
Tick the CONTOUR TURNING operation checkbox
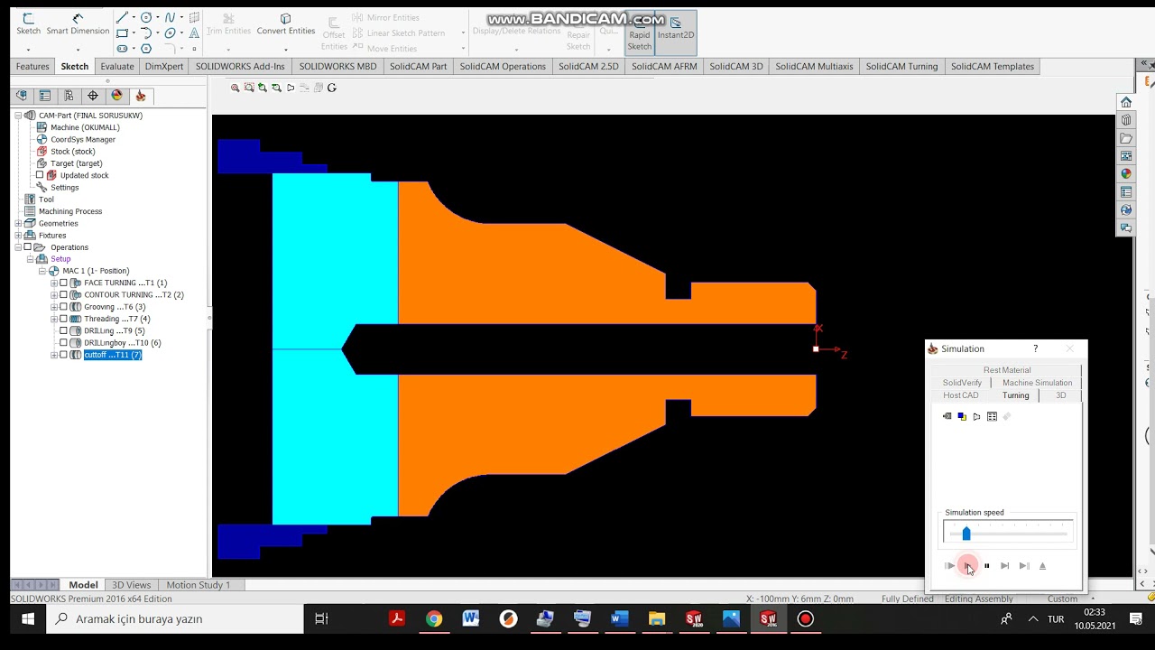click(x=63, y=295)
